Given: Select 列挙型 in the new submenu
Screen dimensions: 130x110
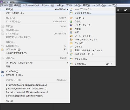Looking at the screenshot, I should point(92,29).
